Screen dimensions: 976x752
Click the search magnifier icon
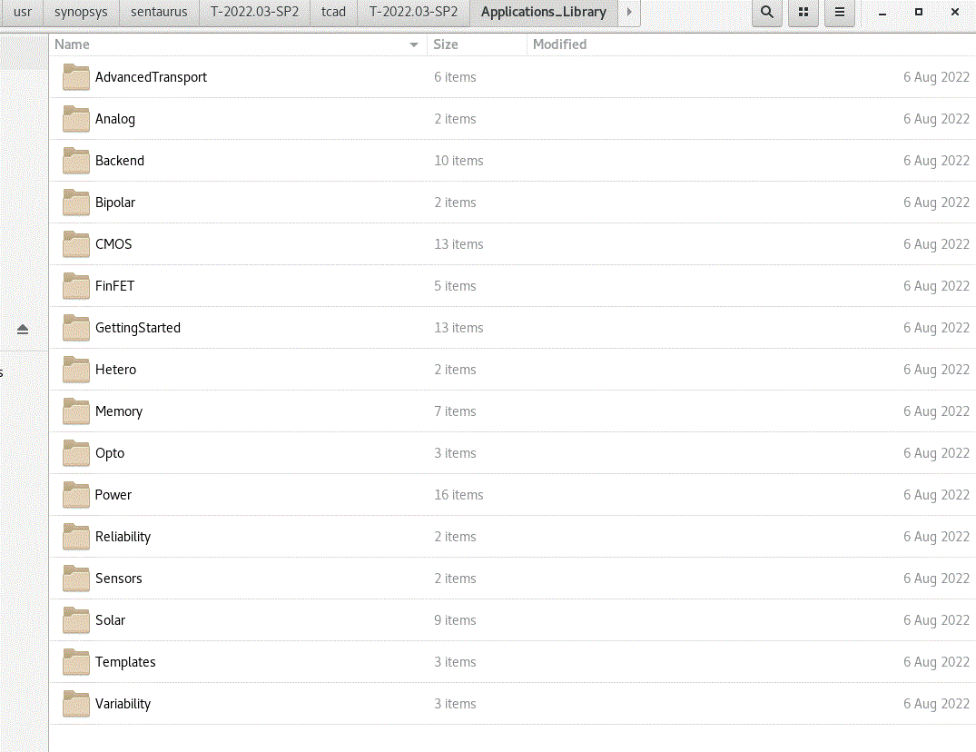767,13
